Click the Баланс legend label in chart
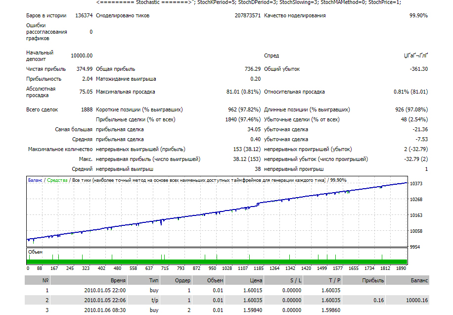This screenshot has width=453, height=315. coord(35,180)
